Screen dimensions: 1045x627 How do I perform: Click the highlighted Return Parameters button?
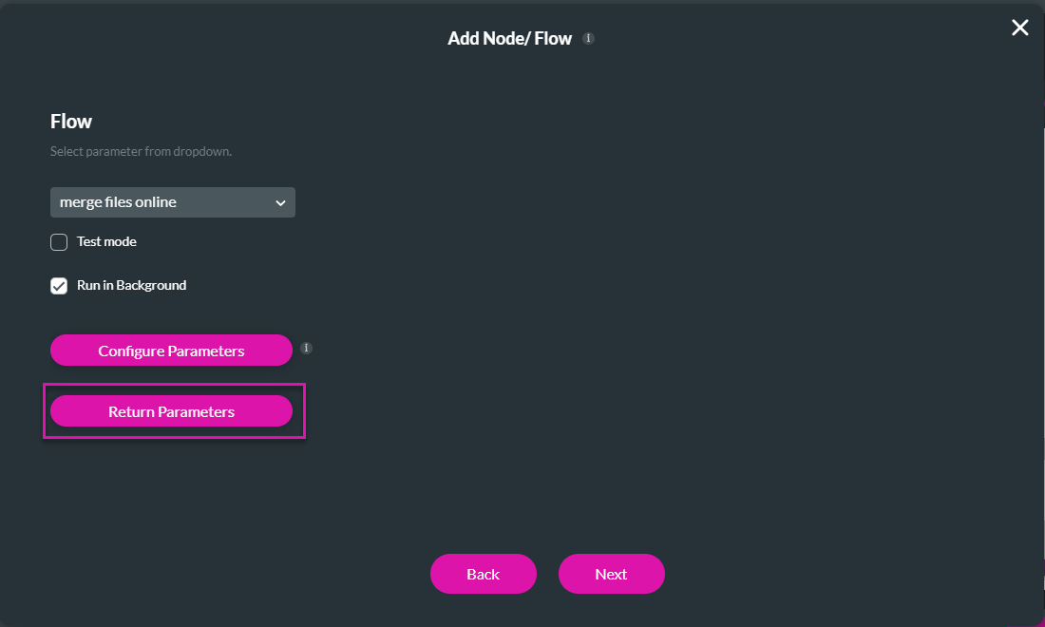(x=173, y=410)
